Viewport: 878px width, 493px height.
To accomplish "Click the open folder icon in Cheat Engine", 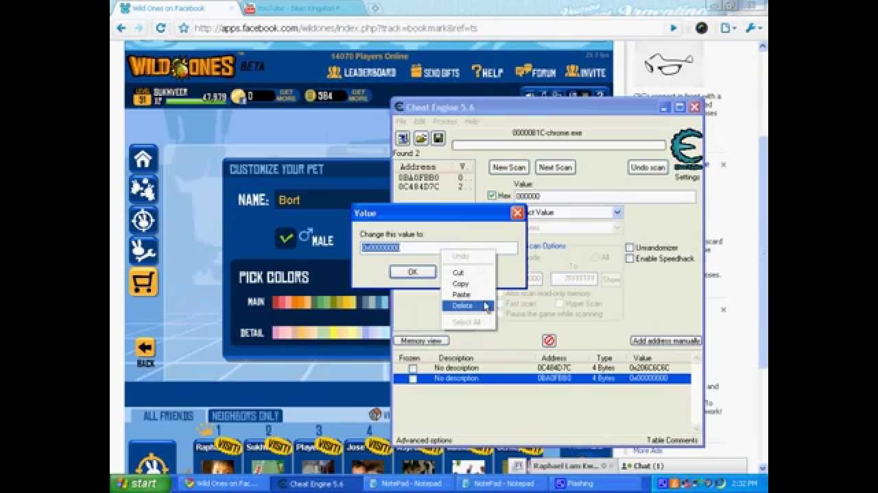I will (x=420, y=139).
